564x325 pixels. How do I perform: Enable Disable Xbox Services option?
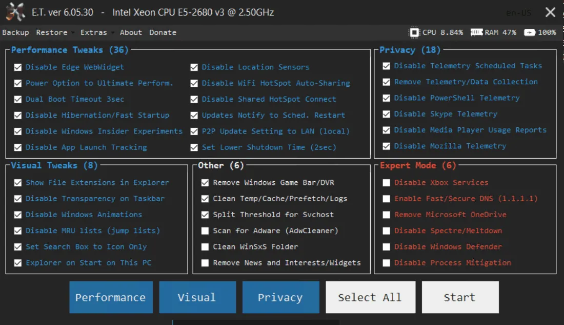(386, 183)
